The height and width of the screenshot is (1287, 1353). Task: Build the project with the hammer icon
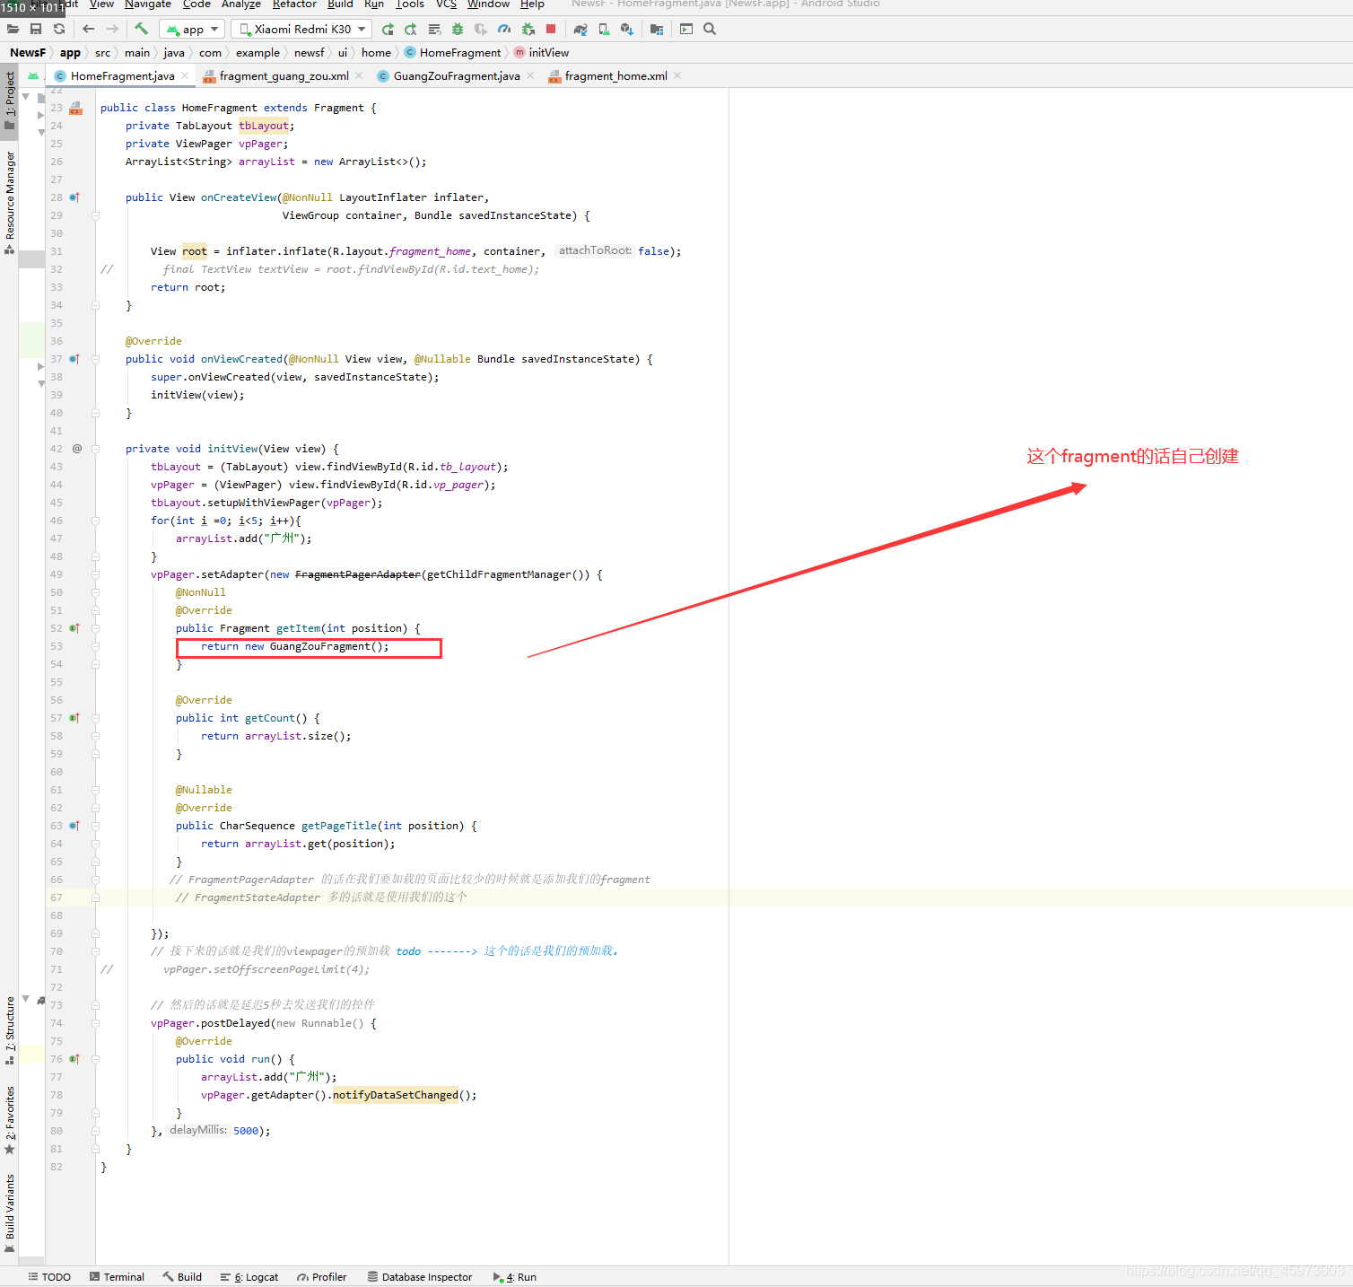(141, 29)
